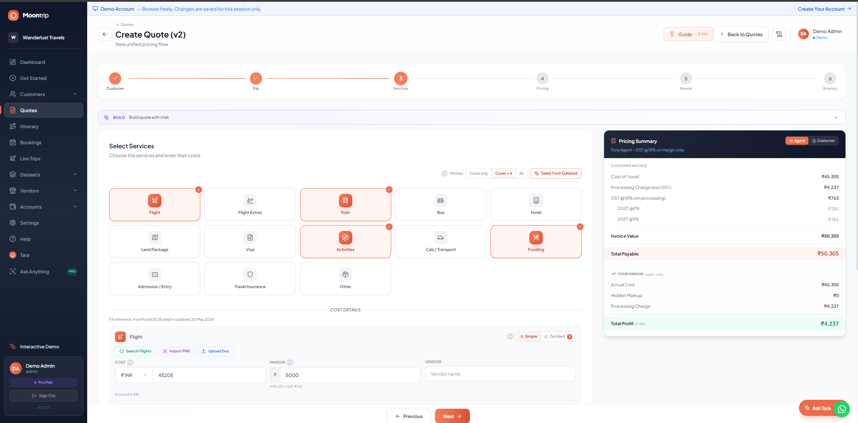Open the Wanderlust Travels workspace switcher

coord(43,38)
